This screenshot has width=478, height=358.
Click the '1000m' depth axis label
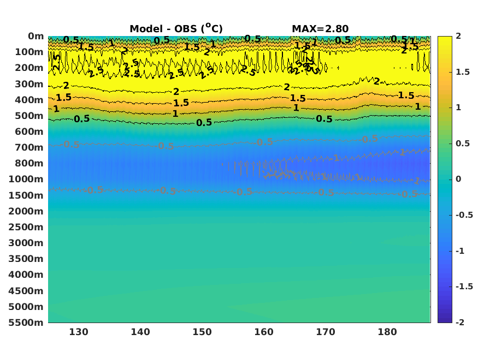click(x=26, y=180)
